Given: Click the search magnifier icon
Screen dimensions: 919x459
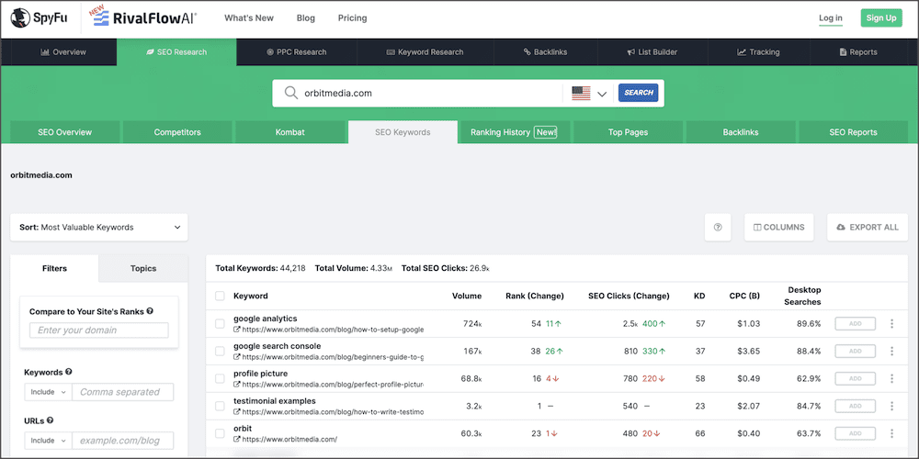Looking at the screenshot, I should (x=290, y=93).
